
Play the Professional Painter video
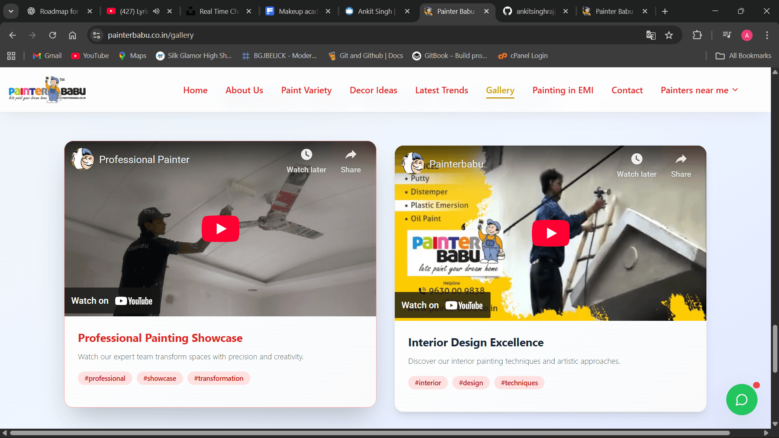pyautogui.click(x=220, y=229)
